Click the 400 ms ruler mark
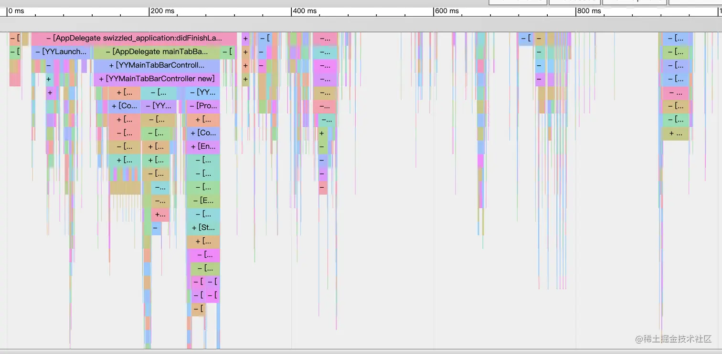This screenshot has width=722, height=354. (305, 11)
